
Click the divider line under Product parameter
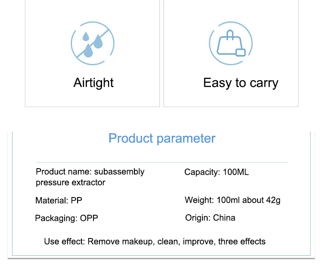pyautogui.click(x=161, y=162)
